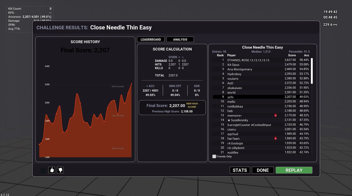Image resolution: width=352 pixels, height=196 pixels.
Task: Give the scenario a thumbs down
Action: point(60,170)
